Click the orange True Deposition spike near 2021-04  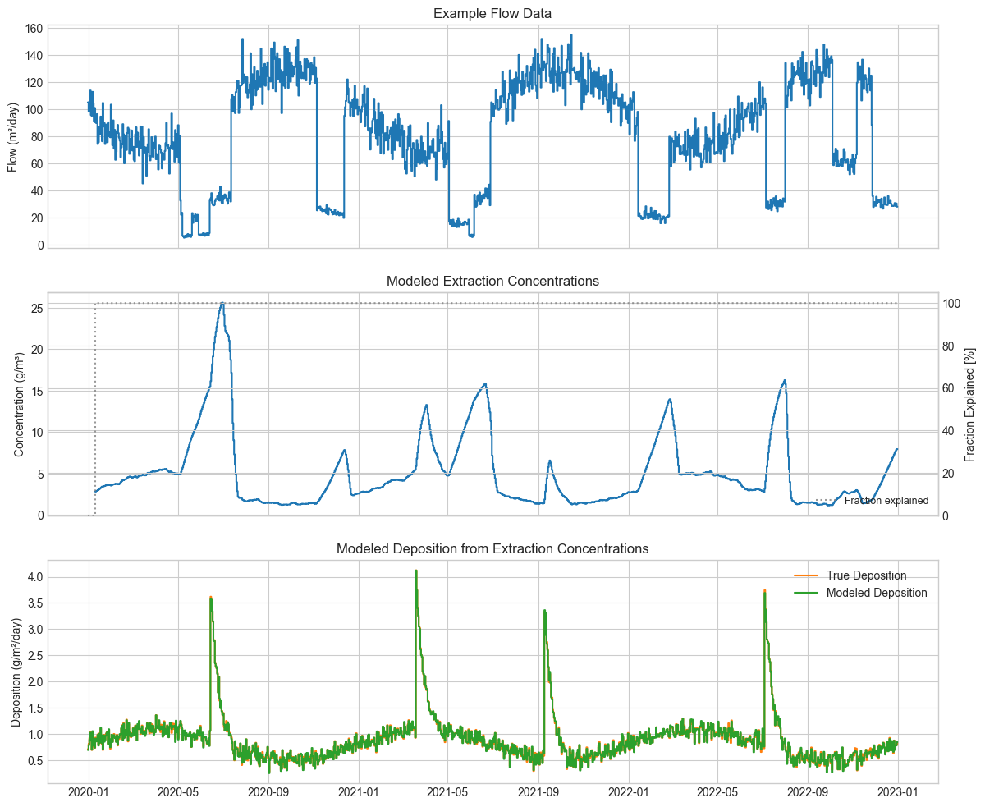417,571
